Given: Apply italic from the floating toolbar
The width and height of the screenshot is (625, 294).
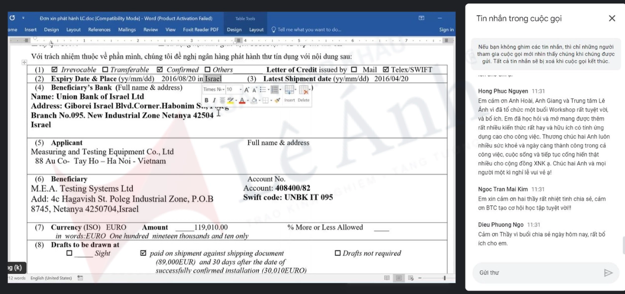Looking at the screenshot, I should pos(213,100).
